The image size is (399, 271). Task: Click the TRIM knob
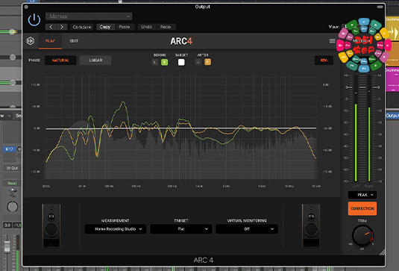tap(362, 236)
